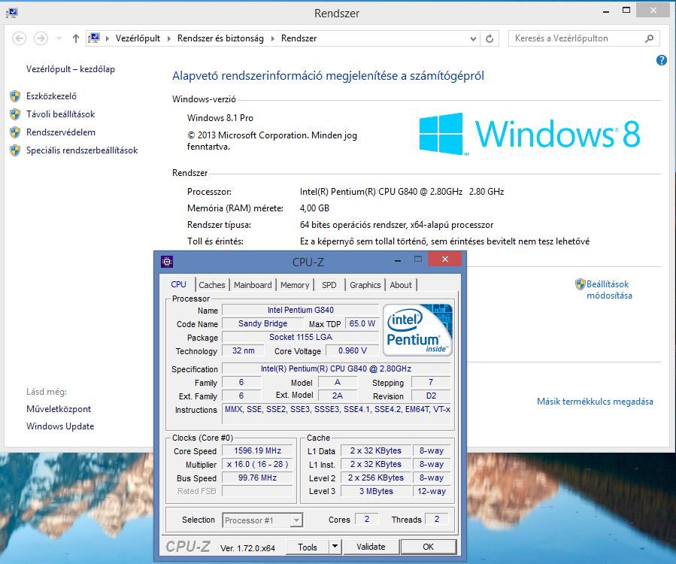Click the CPU-Z title bar app icon
The width and height of the screenshot is (676, 564).
click(167, 262)
